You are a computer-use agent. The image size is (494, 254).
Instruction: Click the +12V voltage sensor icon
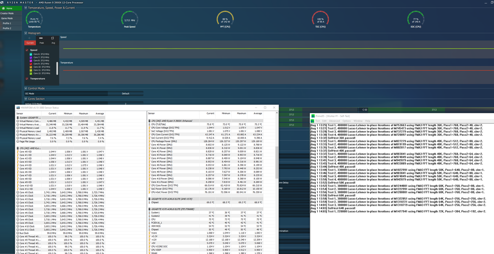(x=150, y=239)
